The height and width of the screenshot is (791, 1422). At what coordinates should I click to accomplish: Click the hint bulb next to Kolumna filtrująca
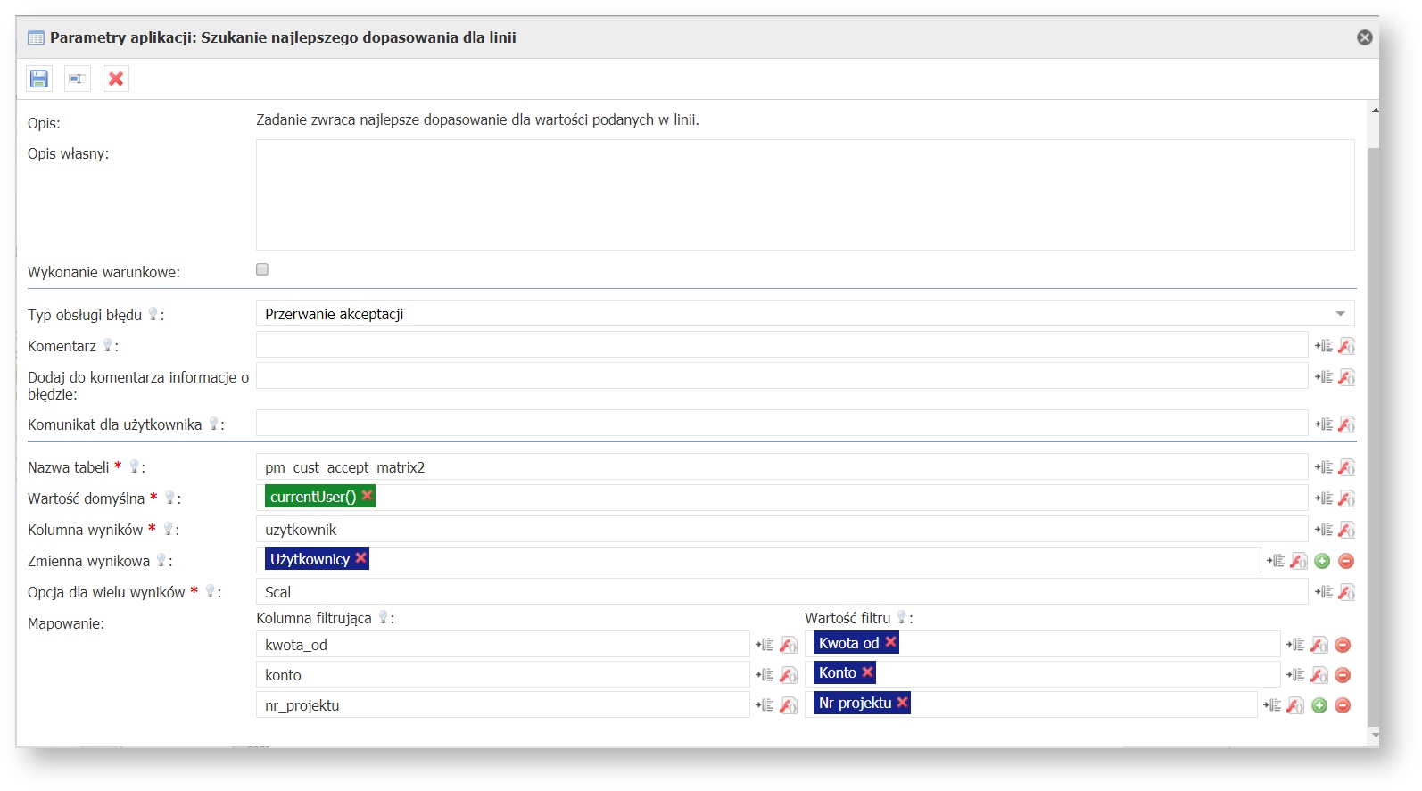coord(384,617)
